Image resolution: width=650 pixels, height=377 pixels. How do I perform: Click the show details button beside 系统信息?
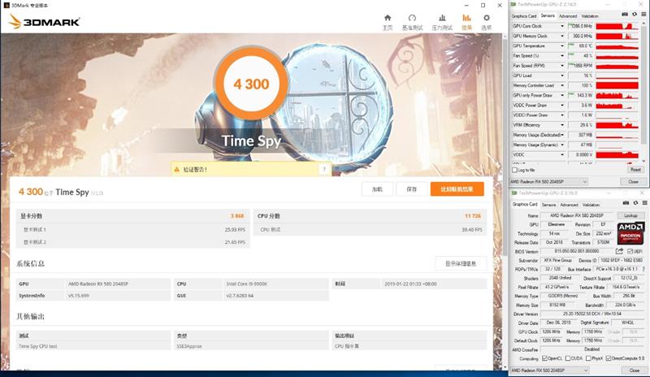[x=461, y=263]
